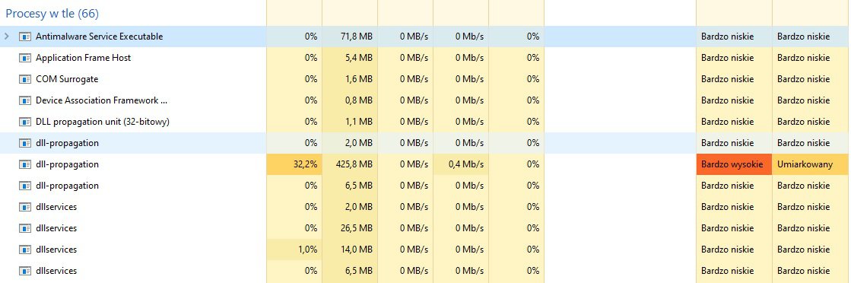
Task: Select the DLL propagation unit (32-bitowy) name
Action: 103,122
